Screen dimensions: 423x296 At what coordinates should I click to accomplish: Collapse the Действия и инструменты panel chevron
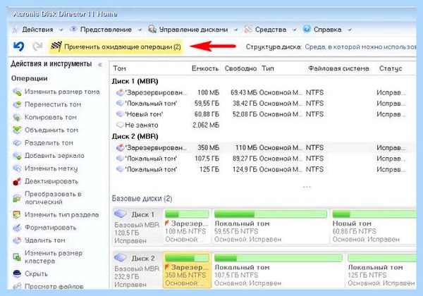[100, 64]
